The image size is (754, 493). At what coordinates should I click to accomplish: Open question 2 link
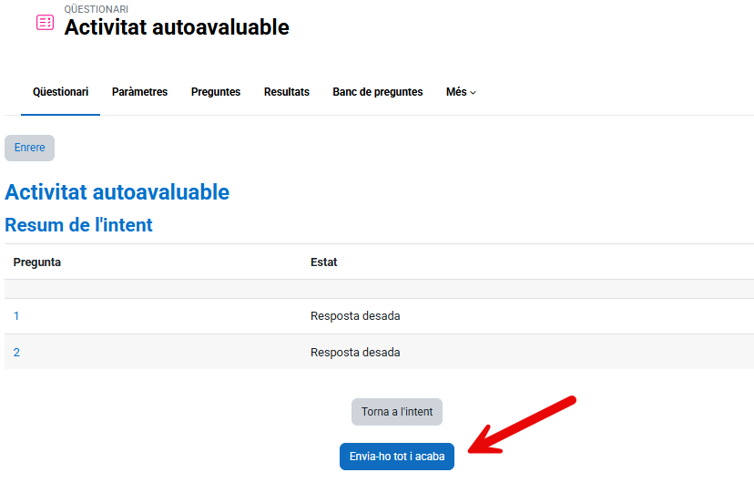click(16, 353)
